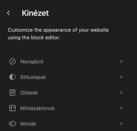Screen dimensions: 137x131
Task: Expand the Mintasablonok chevron arrow
Action: pyautogui.click(x=121, y=108)
